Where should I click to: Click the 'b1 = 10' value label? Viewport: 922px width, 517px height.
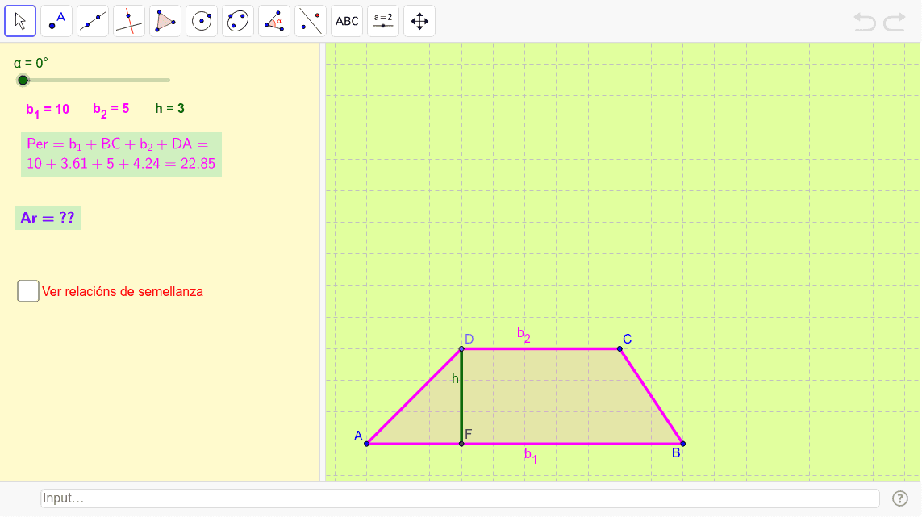pyautogui.click(x=48, y=110)
